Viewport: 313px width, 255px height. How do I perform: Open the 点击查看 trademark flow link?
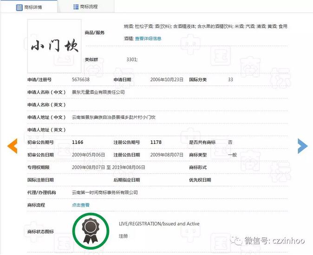81,205
